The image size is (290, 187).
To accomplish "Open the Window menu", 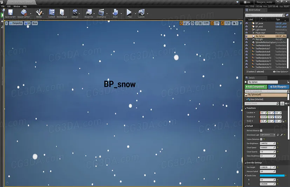I will pos(16,6).
